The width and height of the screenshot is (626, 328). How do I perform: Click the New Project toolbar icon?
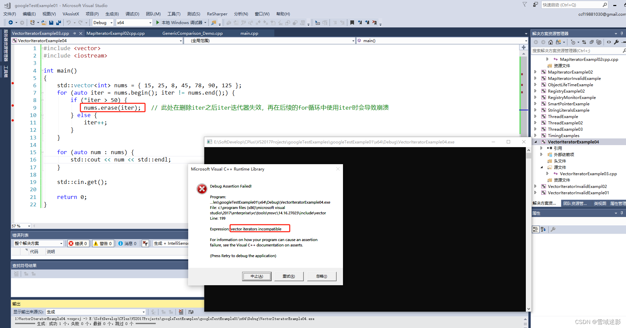(x=32, y=22)
